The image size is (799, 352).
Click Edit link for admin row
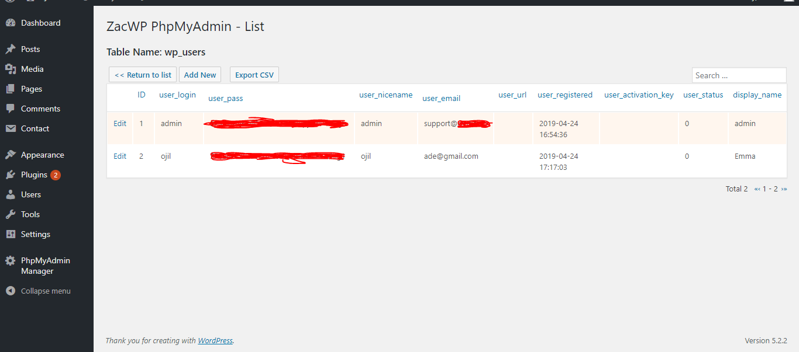click(120, 124)
